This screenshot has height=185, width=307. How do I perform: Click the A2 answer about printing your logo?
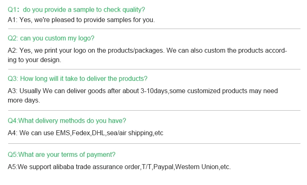[x=147, y=51]
